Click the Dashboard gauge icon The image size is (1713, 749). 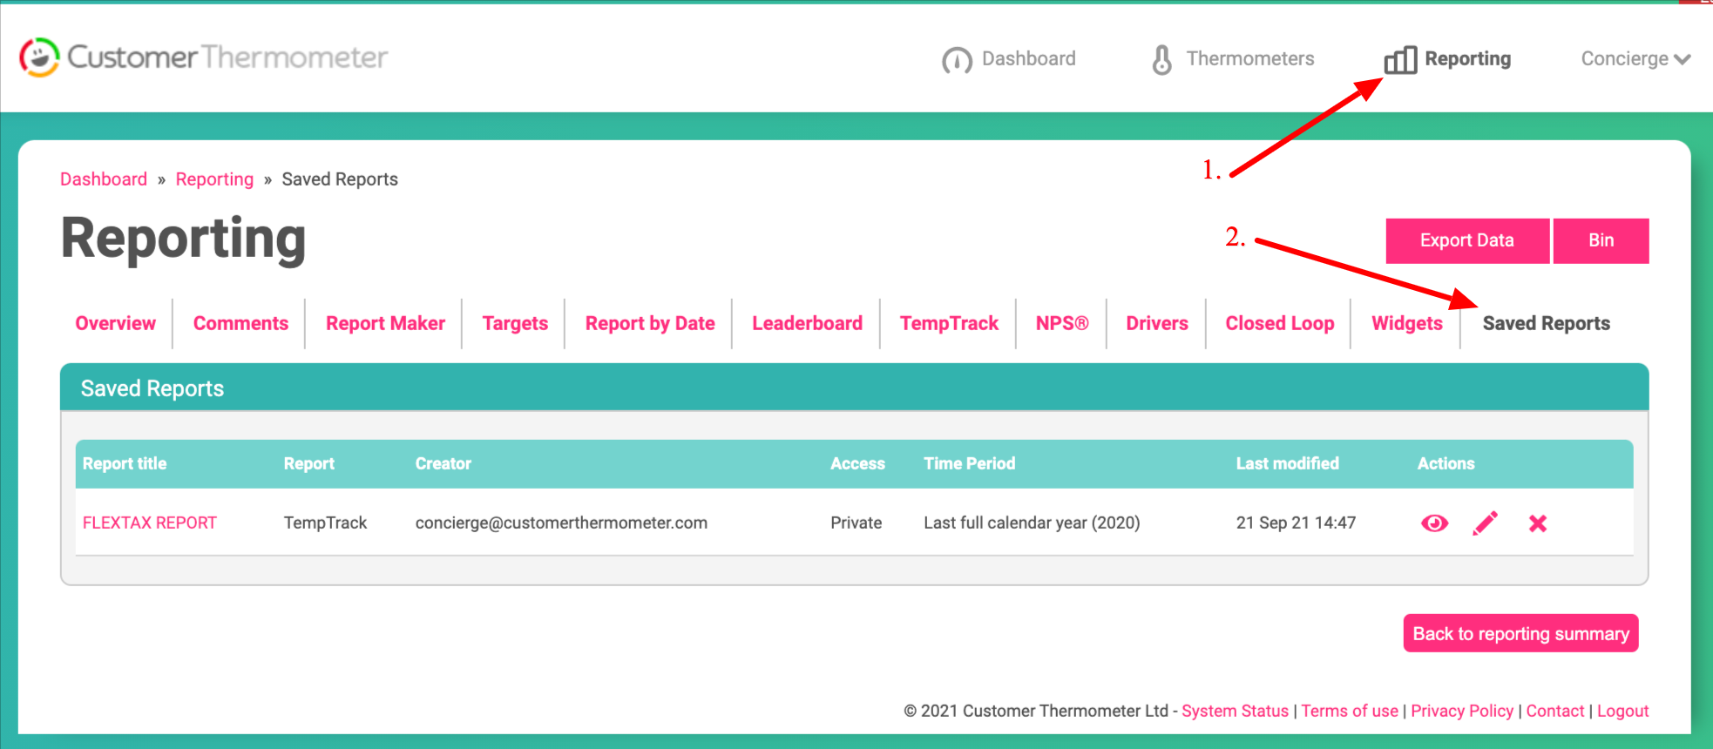(x=957, y=60)
